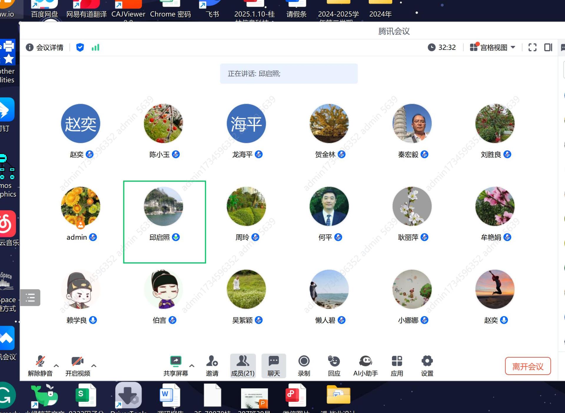Viewport: 565px width, 413px height.
Task: Enter fullscreen mode with brackets icon
Action: [x=532, y=47]
